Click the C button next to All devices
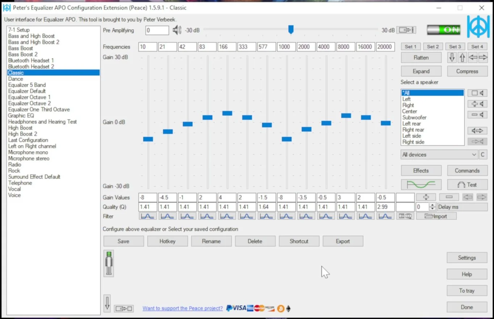Image resolution: width=494 pixels, height=319 pixels. click(482, 154)
